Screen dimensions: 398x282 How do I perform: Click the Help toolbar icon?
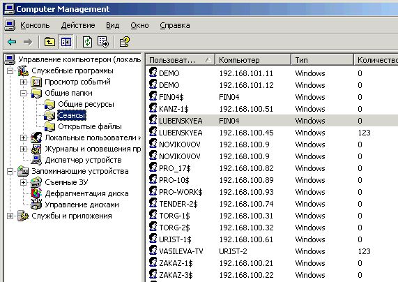click(124, 42)
